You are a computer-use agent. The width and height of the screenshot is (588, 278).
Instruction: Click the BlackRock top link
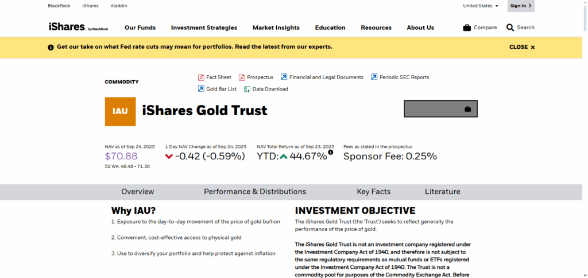click(x=59, y=6)
